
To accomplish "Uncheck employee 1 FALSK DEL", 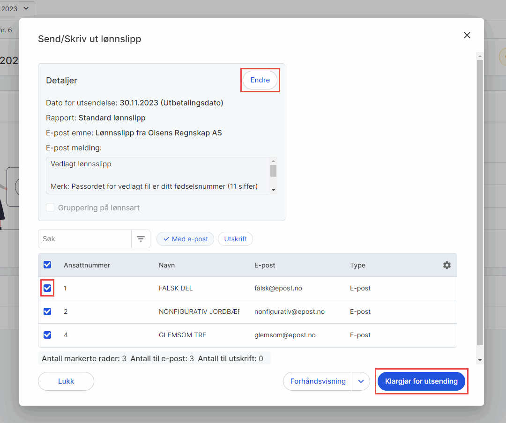I will (47, 288).
